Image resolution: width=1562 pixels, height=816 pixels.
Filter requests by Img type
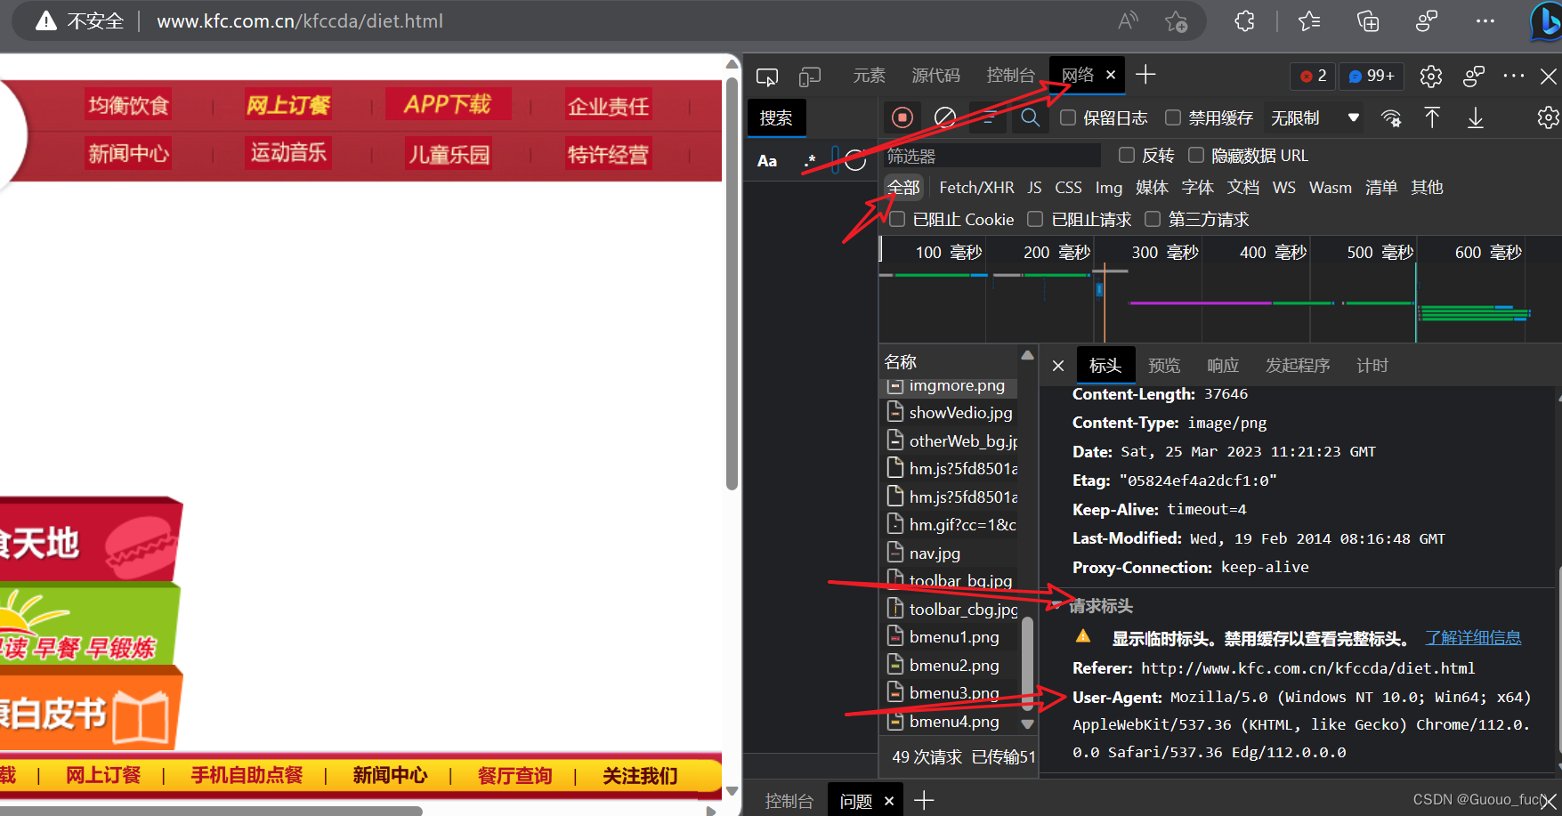1109,188
